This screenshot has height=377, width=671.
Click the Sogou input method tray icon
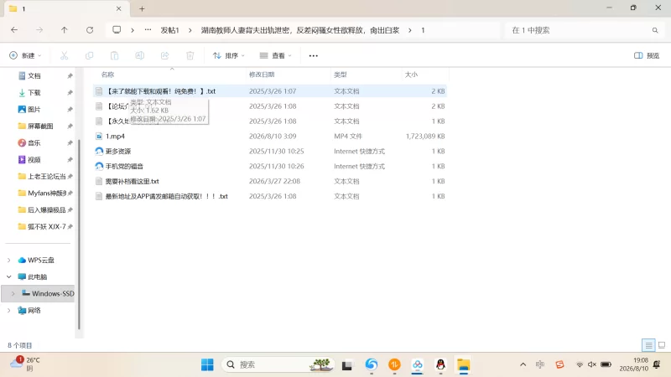click(x=559, y=364)
